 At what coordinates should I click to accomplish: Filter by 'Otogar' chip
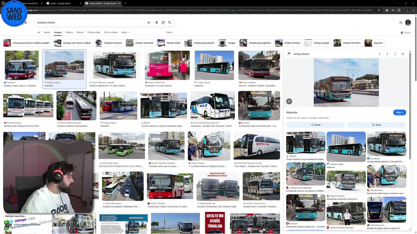click(x=228, y=43)
